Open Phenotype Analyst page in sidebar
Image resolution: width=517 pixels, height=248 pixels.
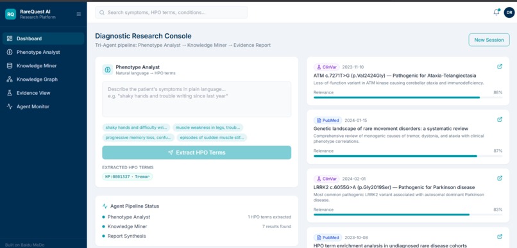coord(43,52)
